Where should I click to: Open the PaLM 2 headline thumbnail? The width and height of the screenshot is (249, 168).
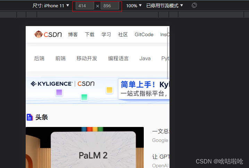click(x=85, y=147)
